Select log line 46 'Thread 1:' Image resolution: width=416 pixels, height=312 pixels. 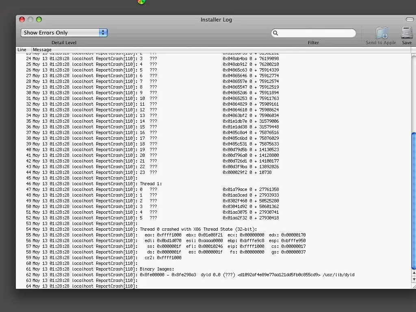(151, 184)
